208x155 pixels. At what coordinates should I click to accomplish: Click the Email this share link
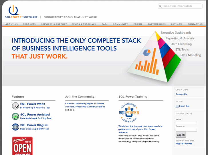[184, 106]
